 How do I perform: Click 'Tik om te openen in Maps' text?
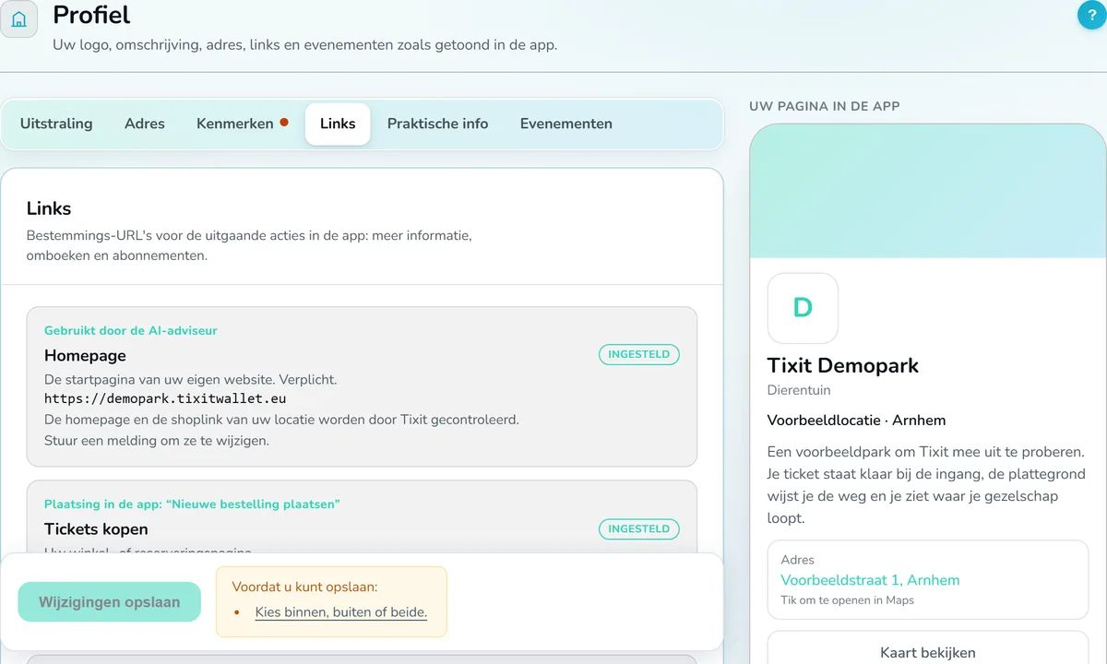click(x=847, y=600)
